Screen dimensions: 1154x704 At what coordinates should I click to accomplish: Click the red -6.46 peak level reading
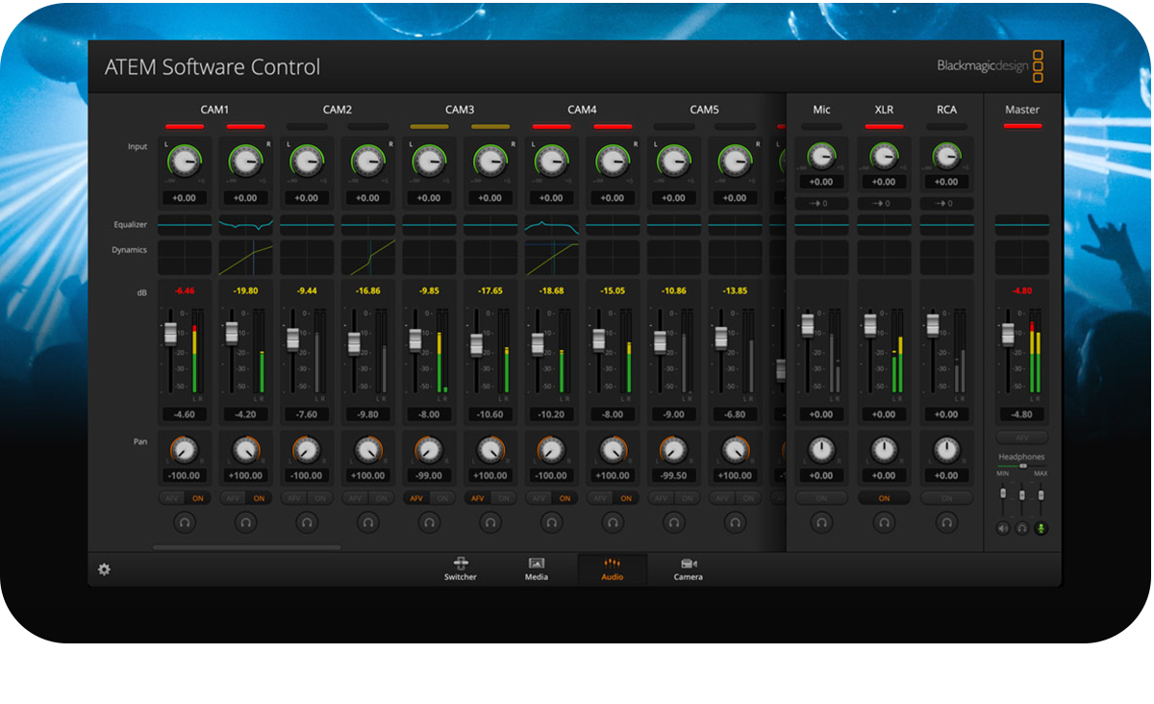(x=185, y=289)
